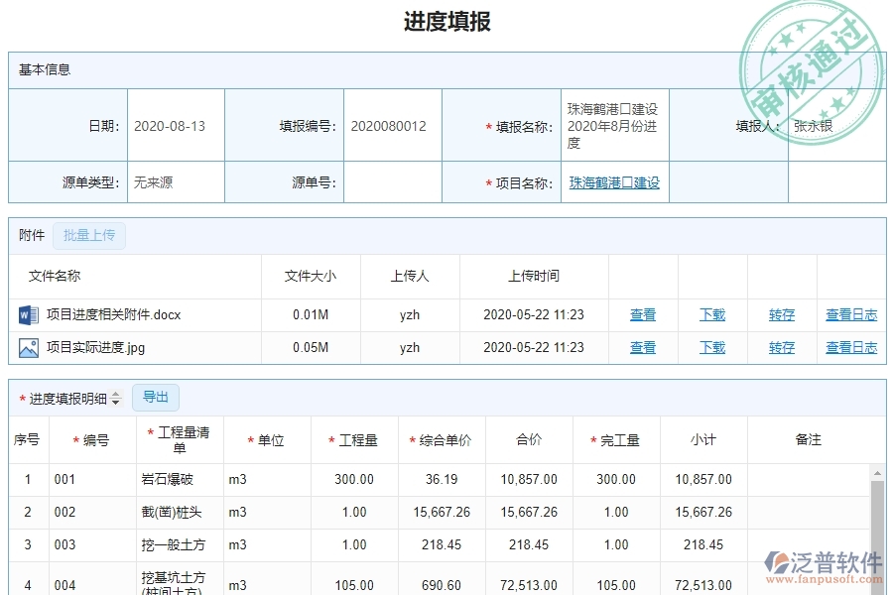Open the 珠海鹤港口建设 project link
The height and width of the screenshot is (595, 893).
(x=613, y=181)
